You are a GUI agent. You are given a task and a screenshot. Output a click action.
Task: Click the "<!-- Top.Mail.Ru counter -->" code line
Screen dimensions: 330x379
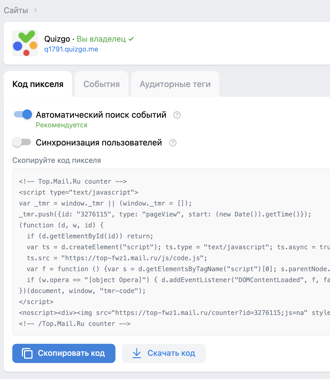tap(73, 181)
